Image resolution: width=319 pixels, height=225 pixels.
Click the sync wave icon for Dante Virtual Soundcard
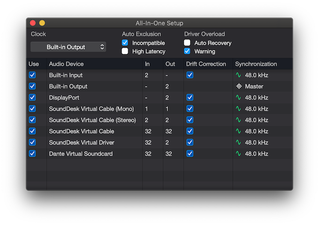238,154
